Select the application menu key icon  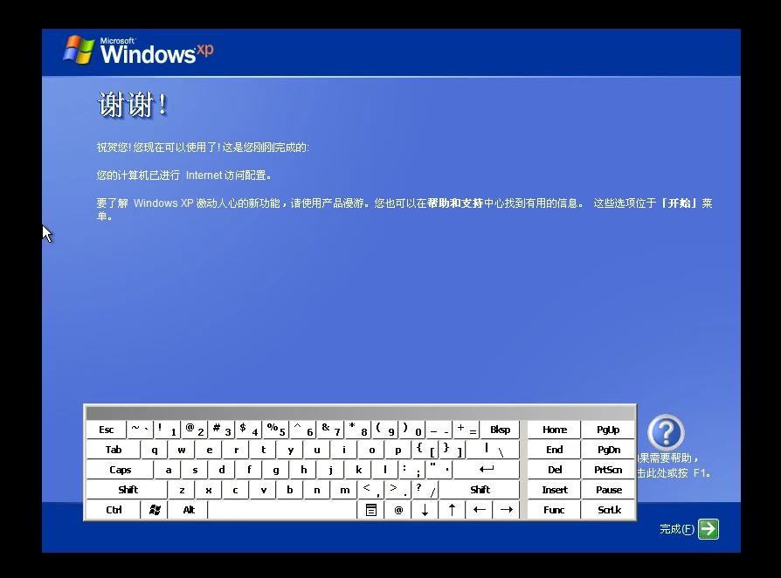point(370,509)
